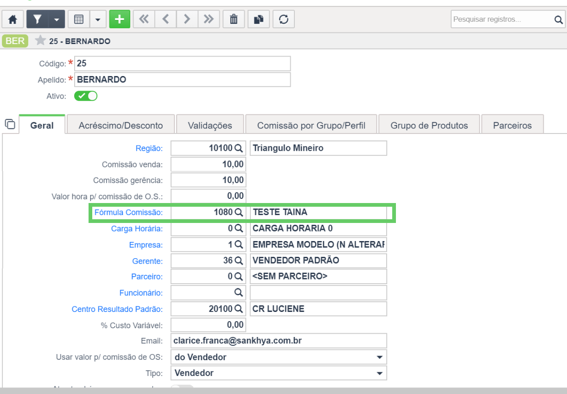Click the Triangulo Mineiro description field
The image size is (567, 394).
pyautogui.click(x=318, y=148)
